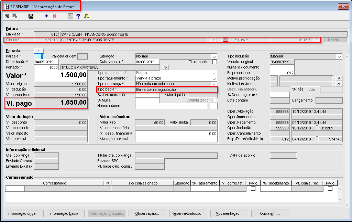Save the invoice with the floppy disk icon
Image resolution: width=352 pixels, height=222 pixels.
pyautogui.click(x=31, y=16)
